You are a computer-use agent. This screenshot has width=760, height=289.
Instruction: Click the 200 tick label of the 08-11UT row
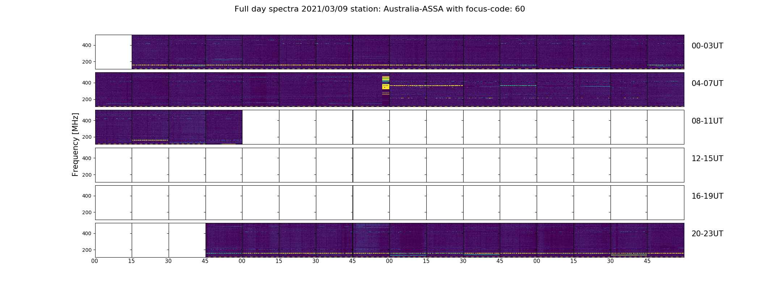pos(87,137)
